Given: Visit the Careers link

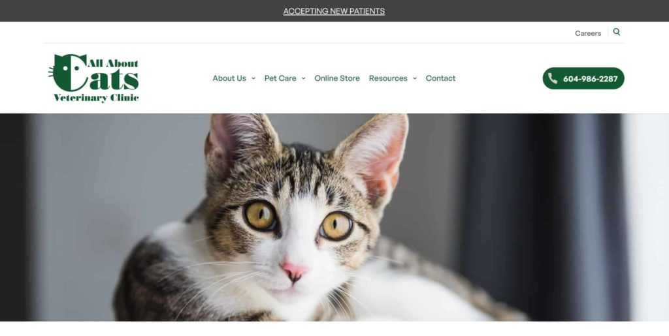Looking at the screenshot, I should point(588,33).
